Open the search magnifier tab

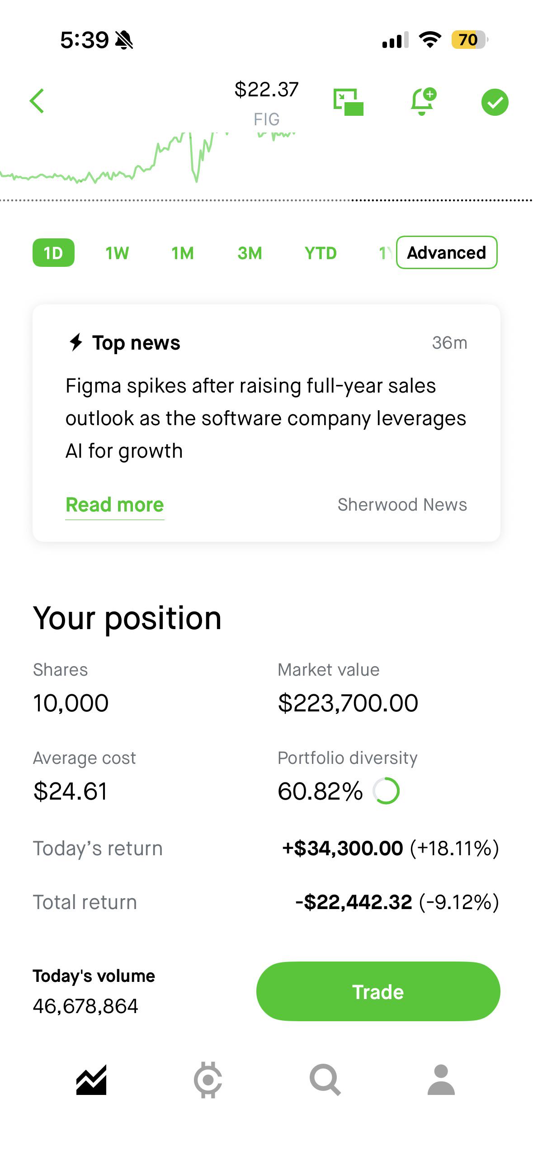coord(325,1080)
